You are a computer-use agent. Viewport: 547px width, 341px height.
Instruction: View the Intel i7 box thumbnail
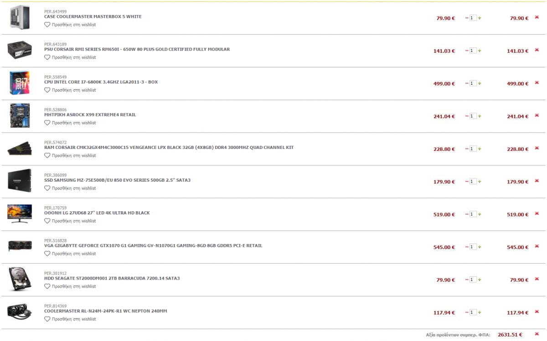point(20,83)
